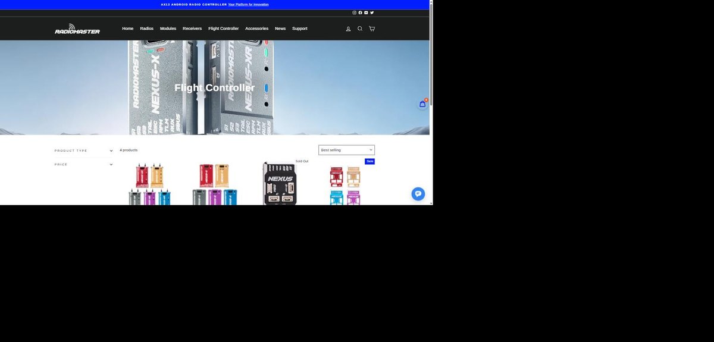Screen dimensions: 714x342
Task: Open the Twitter social icon
Action: (x=372, y=12)
